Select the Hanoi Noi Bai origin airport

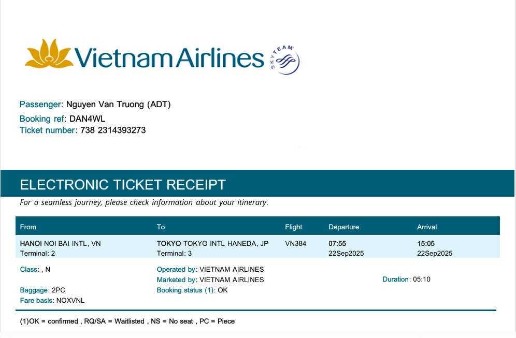pyautogui.click(x=60, y=243)
